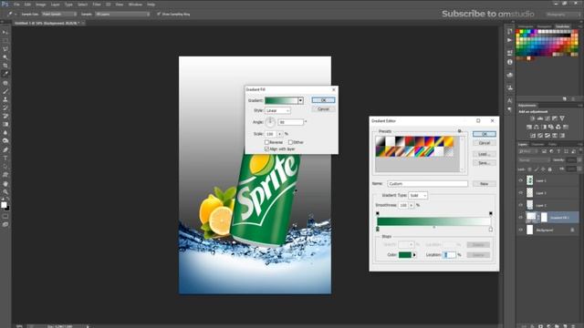Select the white color stop on gradient bar
This screenshot has width=584, height=328.
pyautogui.click(x=491, y=230)
